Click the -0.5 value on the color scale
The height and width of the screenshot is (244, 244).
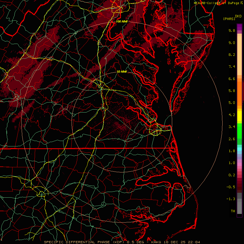[x=231, y=187]
